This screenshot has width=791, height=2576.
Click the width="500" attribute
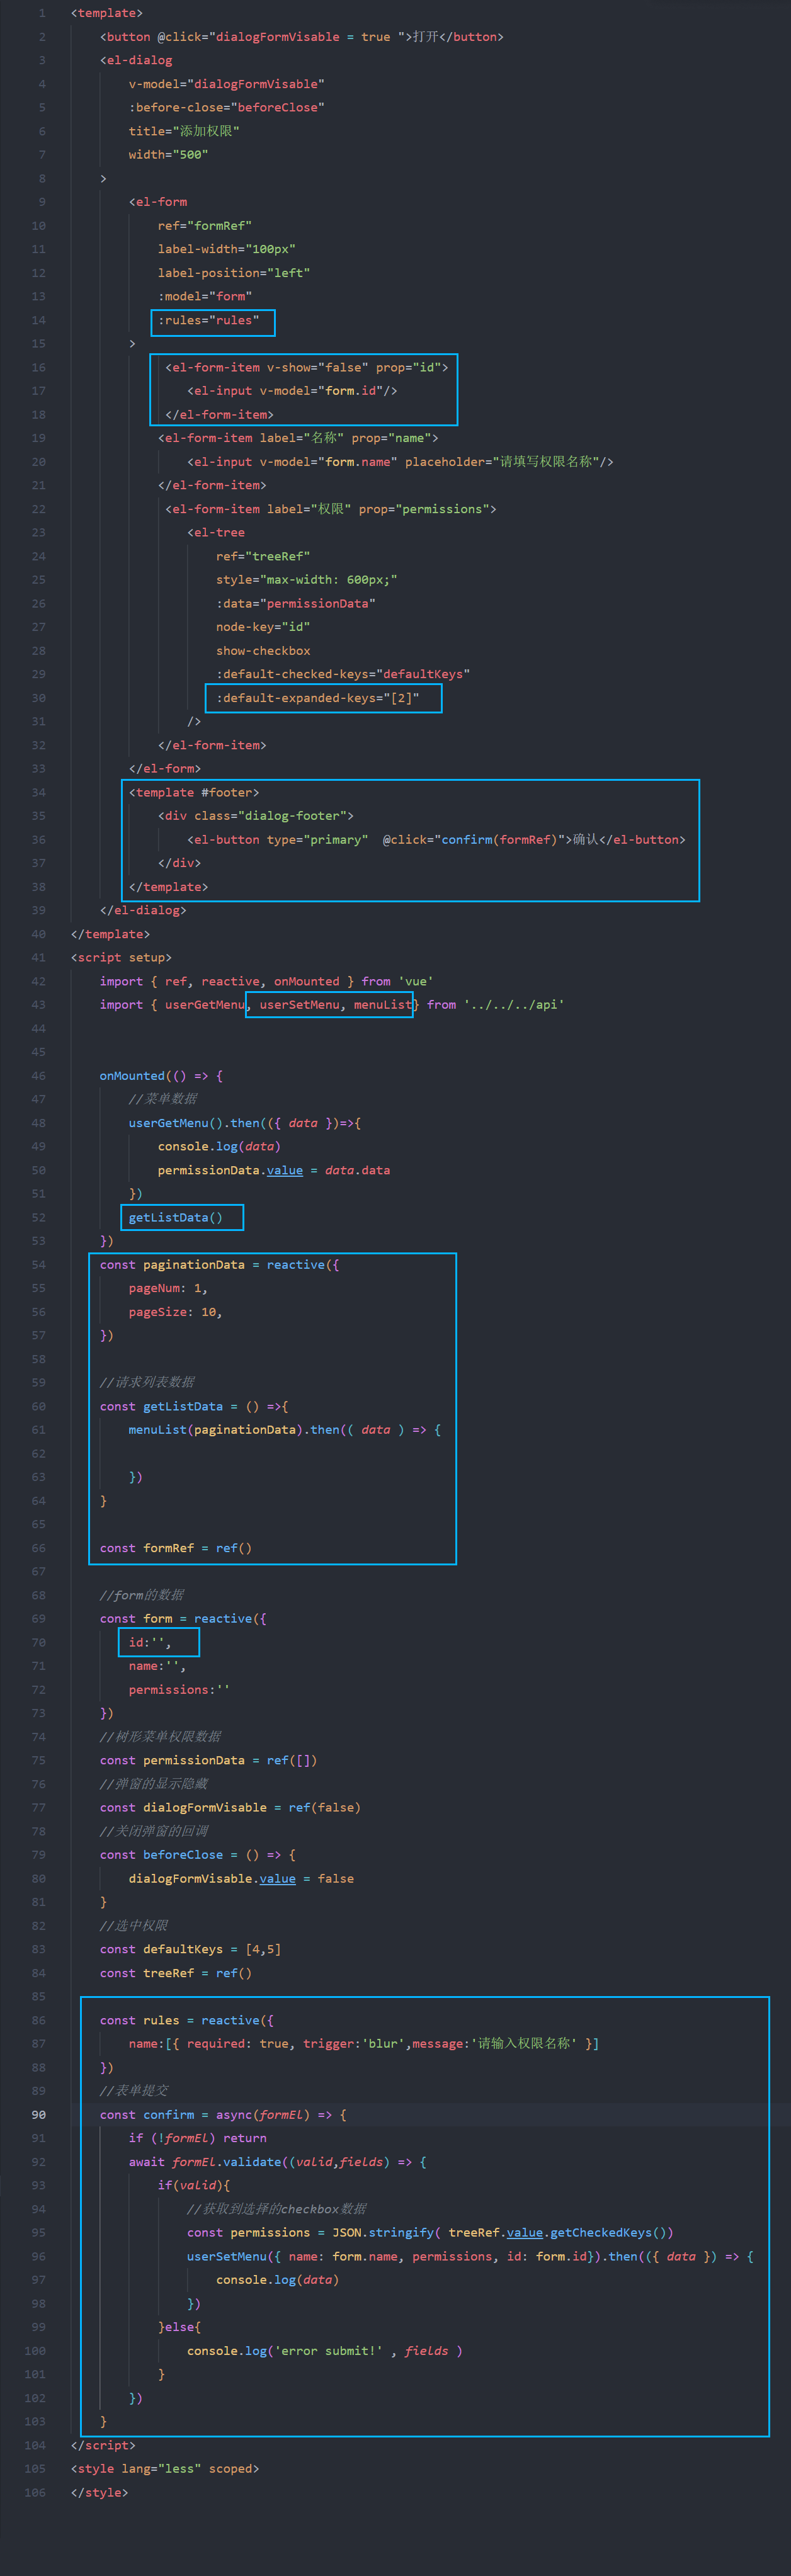[168, 155]
